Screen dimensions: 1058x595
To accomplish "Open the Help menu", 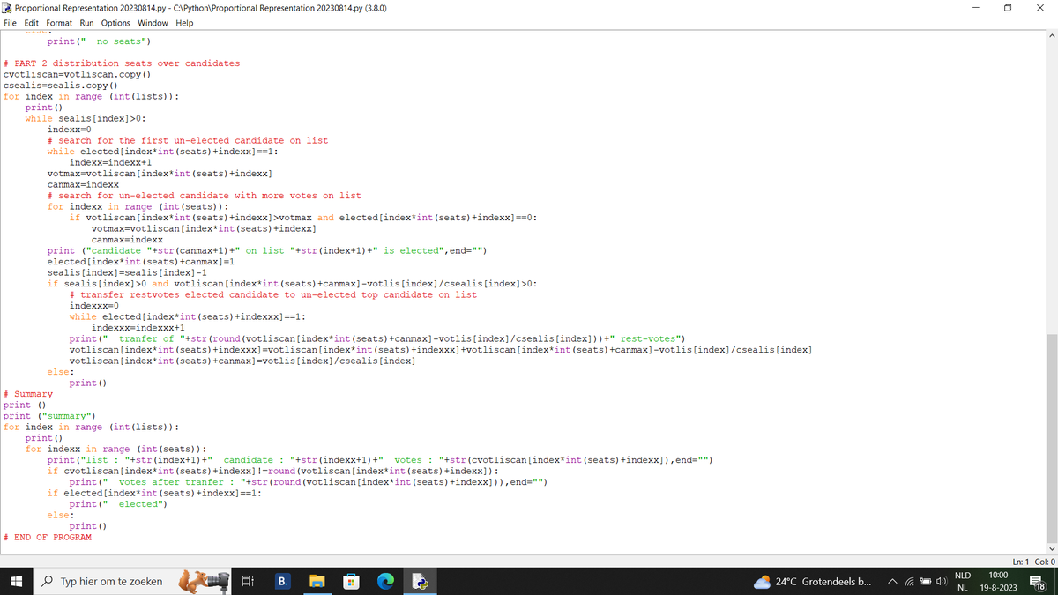I will pyautogui.click(x=184, y=23).
